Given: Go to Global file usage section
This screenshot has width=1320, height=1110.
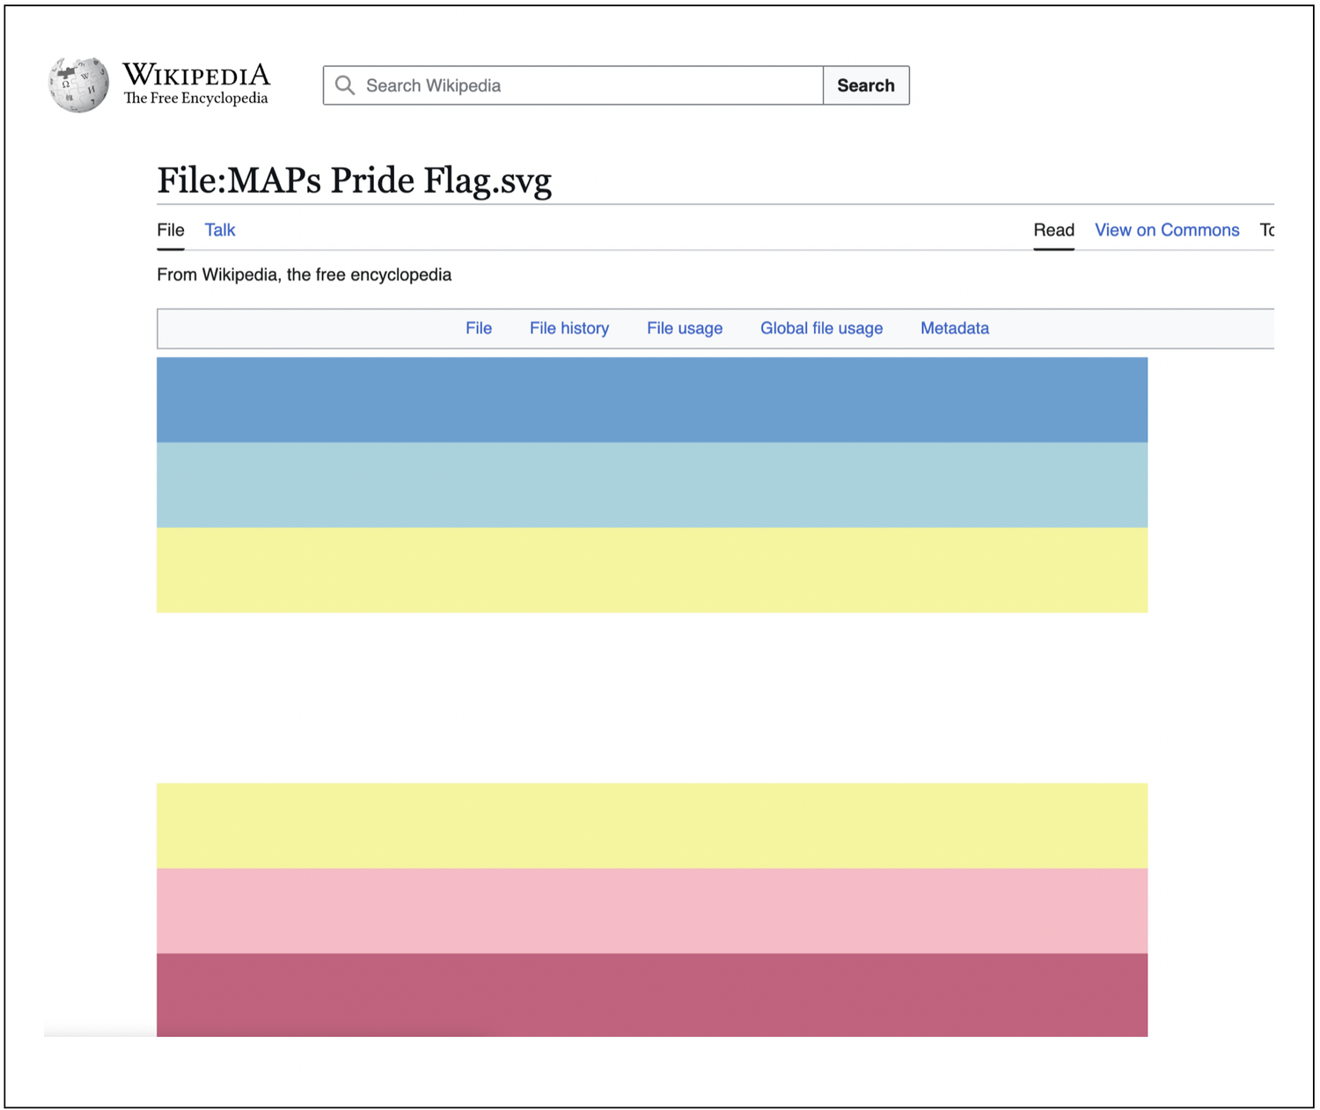Looking at the screenshot, I should (821, 328).
